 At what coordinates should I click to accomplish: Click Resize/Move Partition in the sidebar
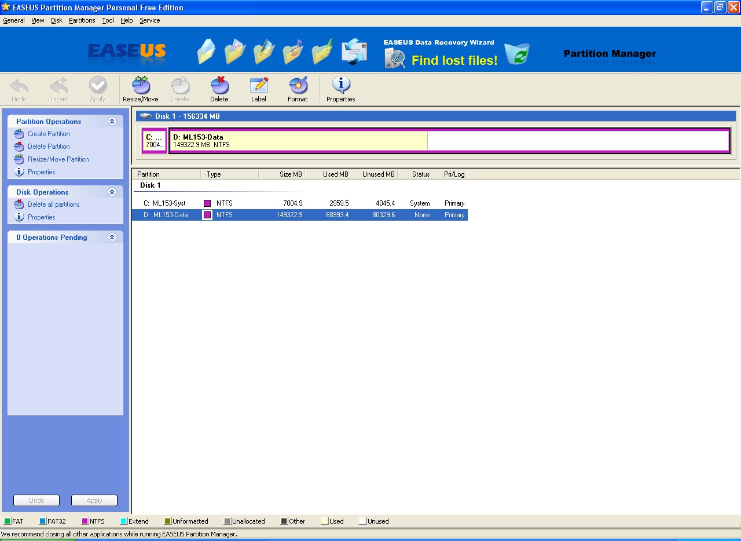point(58,159)
